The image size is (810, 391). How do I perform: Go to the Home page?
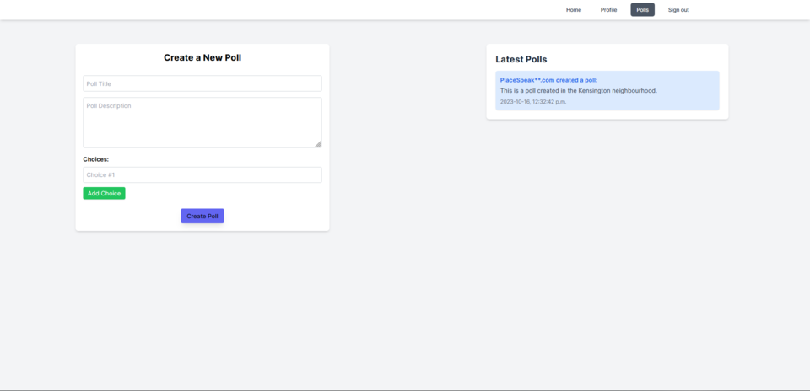[x=573, y=10]
